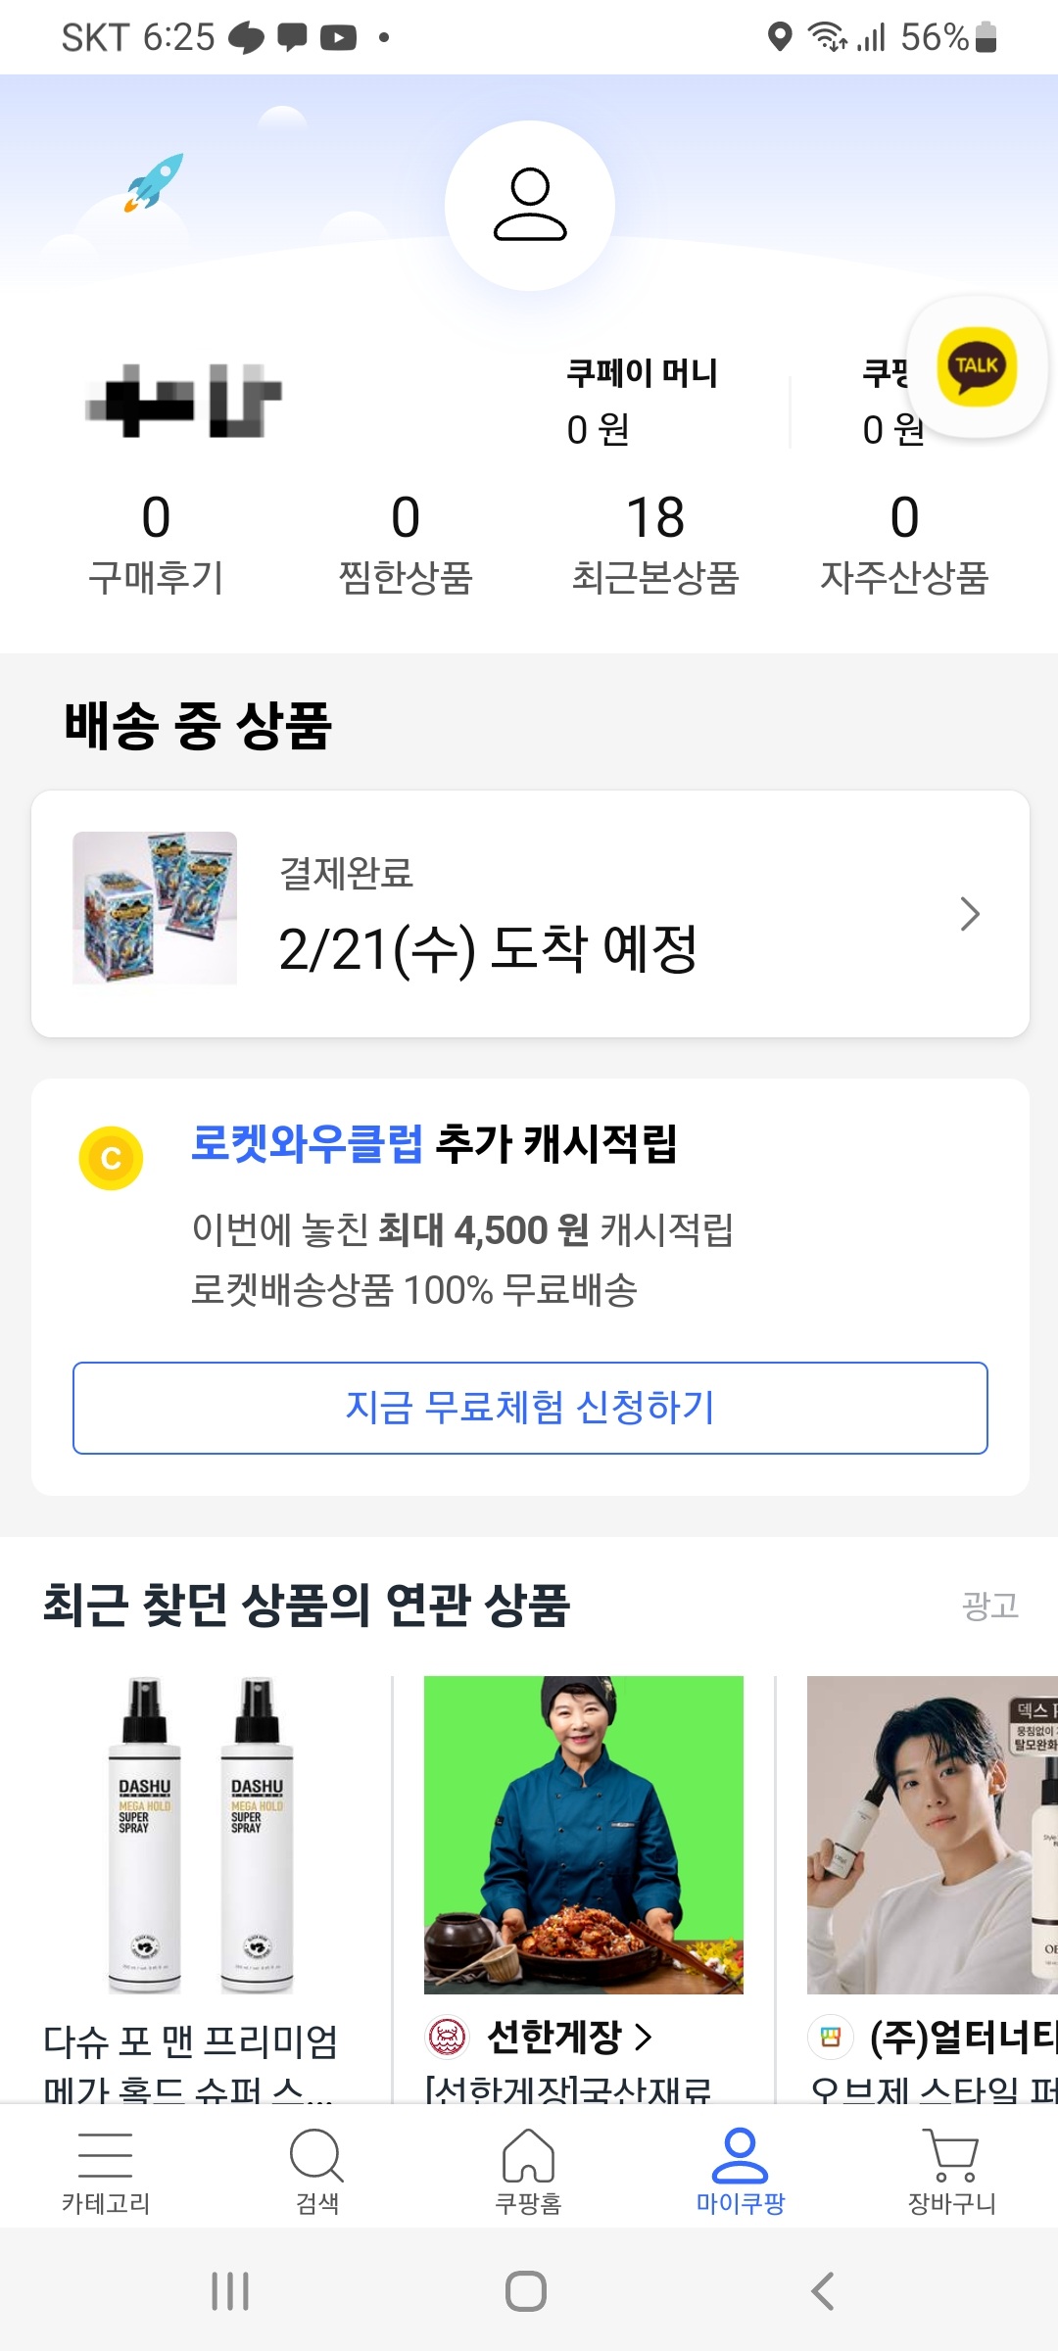Open 검색 search in bottom navigation
This screenshot has height=2351, width=1058.
317,2171
